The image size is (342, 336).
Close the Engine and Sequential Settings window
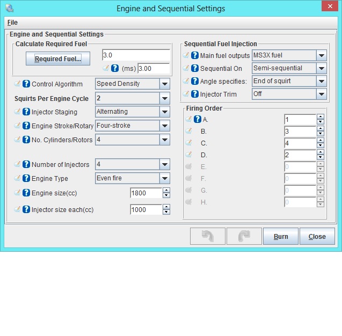pyautogui.click(x=330, y=6)
